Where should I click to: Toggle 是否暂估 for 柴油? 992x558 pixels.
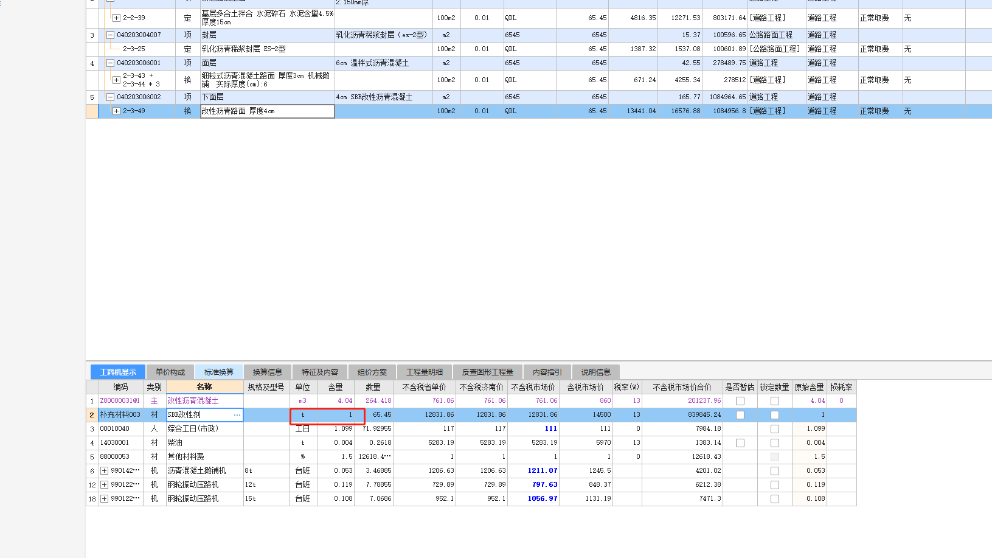(740, 443)
